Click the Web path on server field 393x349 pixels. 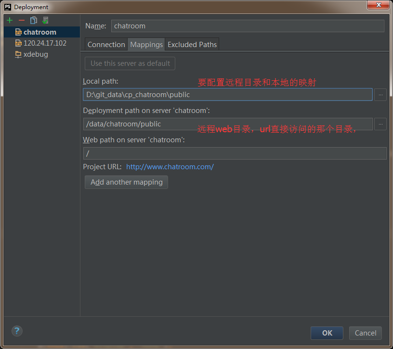(235, 153)
